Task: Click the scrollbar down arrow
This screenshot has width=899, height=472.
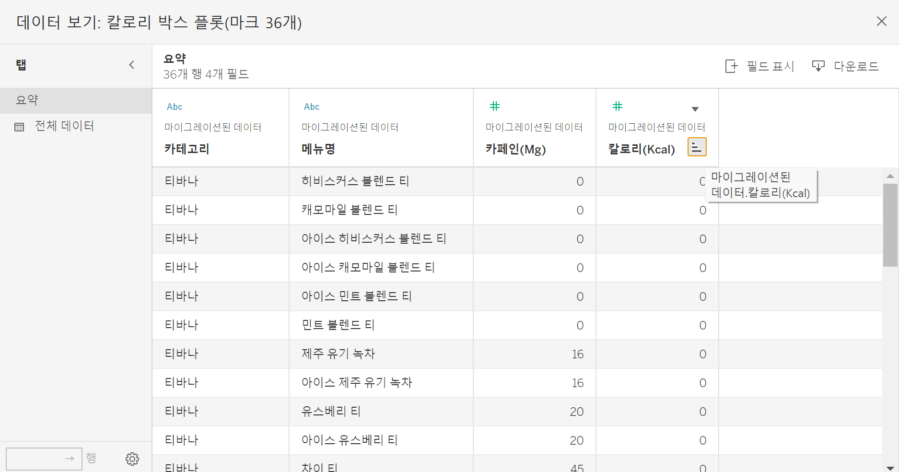Action: 890,468
